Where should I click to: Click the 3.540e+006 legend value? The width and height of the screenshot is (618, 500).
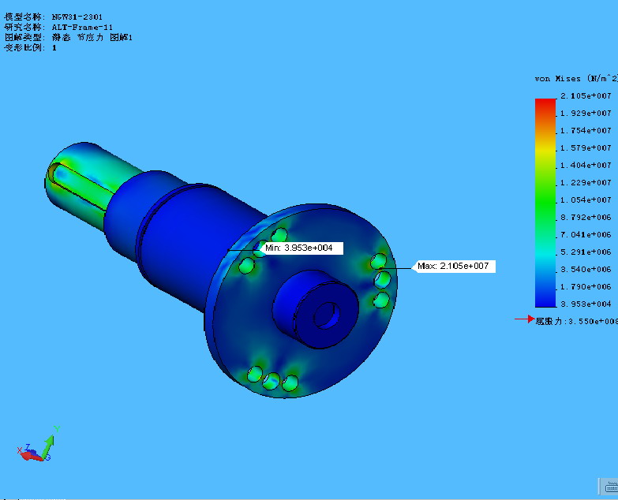586,269
